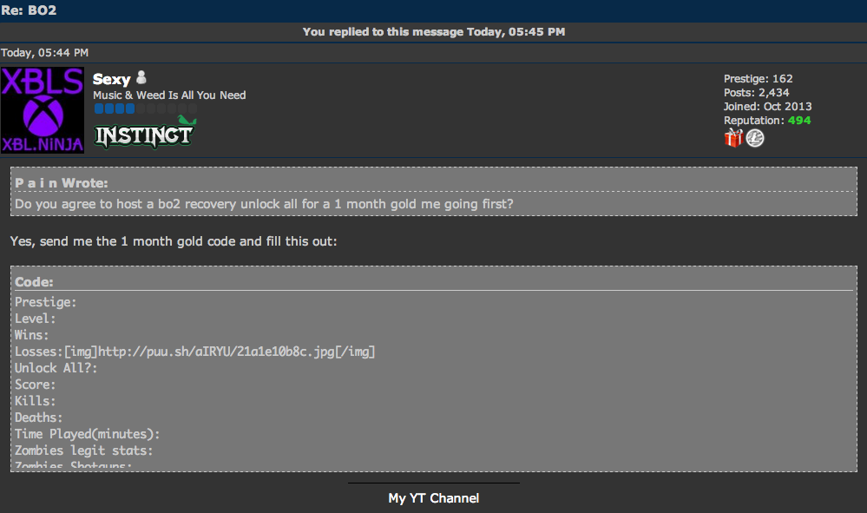Click the green reputation score 494
867x513 pixels.
point(798,121)
